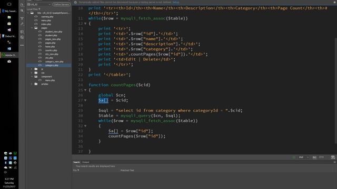Click the preview icon at the status bar end

click(x=333, y=157)
